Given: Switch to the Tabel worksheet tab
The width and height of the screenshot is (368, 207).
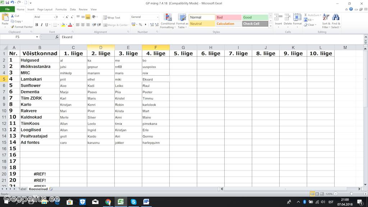Looking at the screenshot, I should pyautogui.click(x=22, y=189).
